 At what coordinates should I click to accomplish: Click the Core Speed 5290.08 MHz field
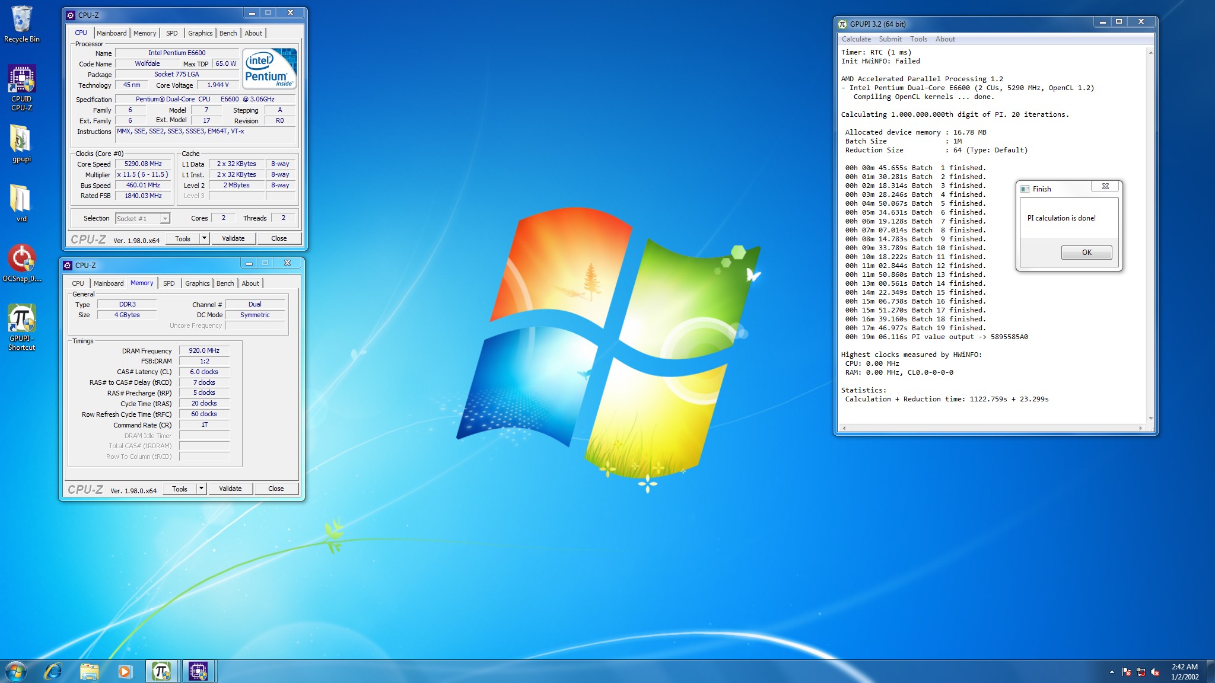click(143, 164)
